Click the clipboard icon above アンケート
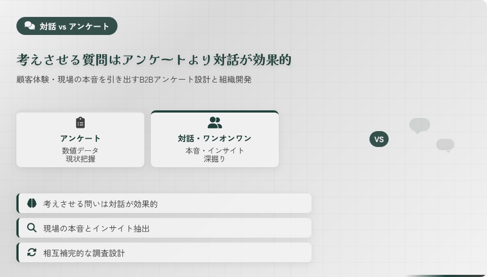The image size is (487, 277). pyautogui.click(x=80, y=122)
